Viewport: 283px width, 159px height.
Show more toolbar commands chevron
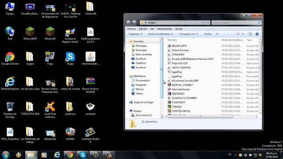click(x=217, y=34)
